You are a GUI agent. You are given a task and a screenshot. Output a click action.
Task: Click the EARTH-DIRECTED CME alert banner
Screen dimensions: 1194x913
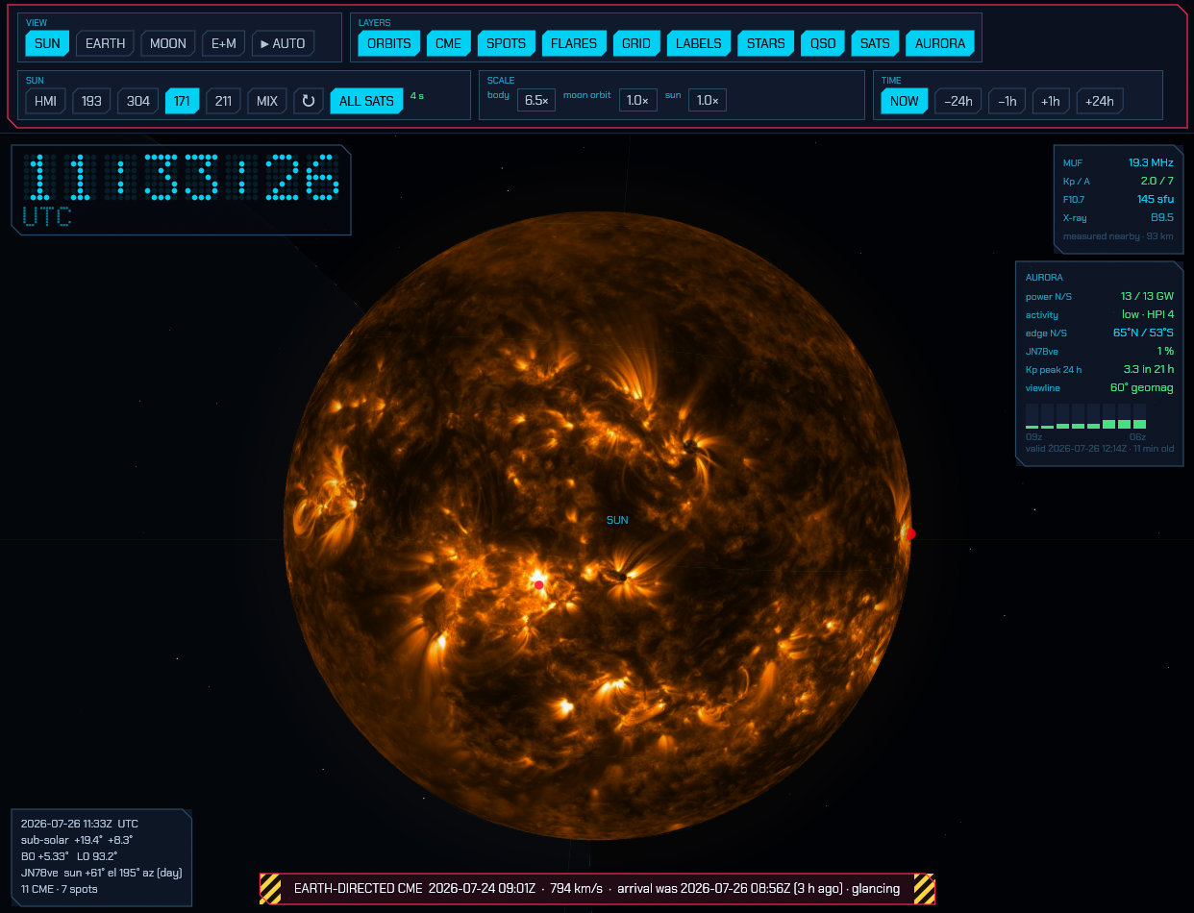click(597, 889)
